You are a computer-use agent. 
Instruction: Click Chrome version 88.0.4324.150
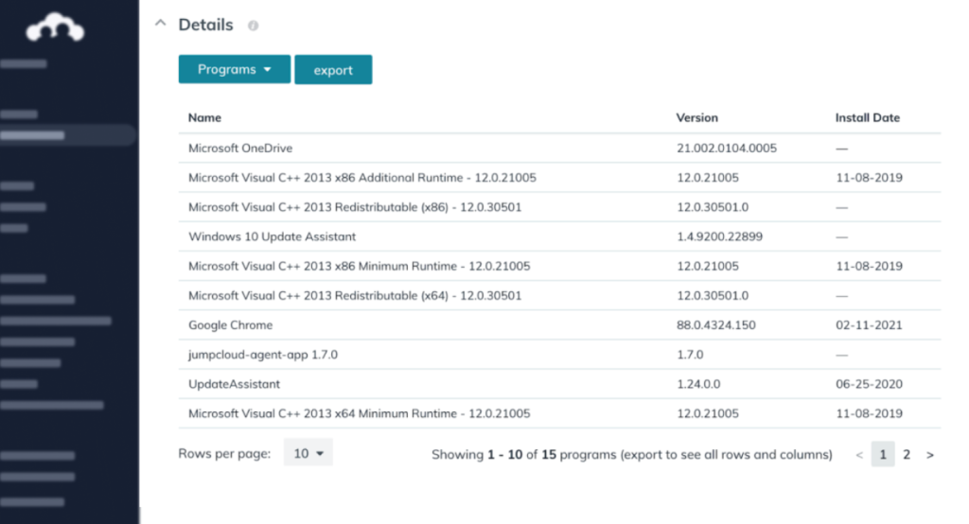tap(716, 325)
